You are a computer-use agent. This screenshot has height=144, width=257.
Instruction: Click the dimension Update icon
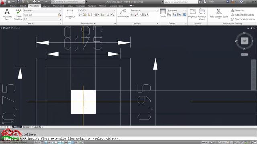108,15
